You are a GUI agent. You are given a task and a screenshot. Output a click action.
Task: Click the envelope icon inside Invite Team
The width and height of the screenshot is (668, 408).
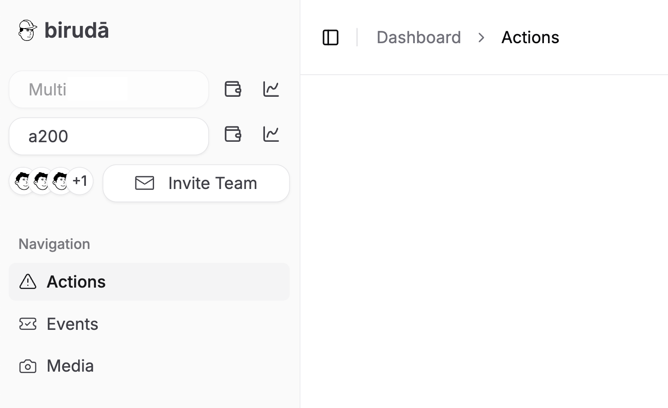(145, 183)
